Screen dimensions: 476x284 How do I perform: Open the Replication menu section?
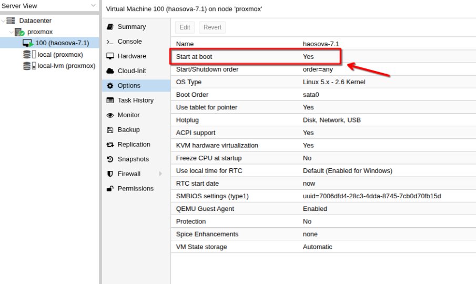coord(134,145)
